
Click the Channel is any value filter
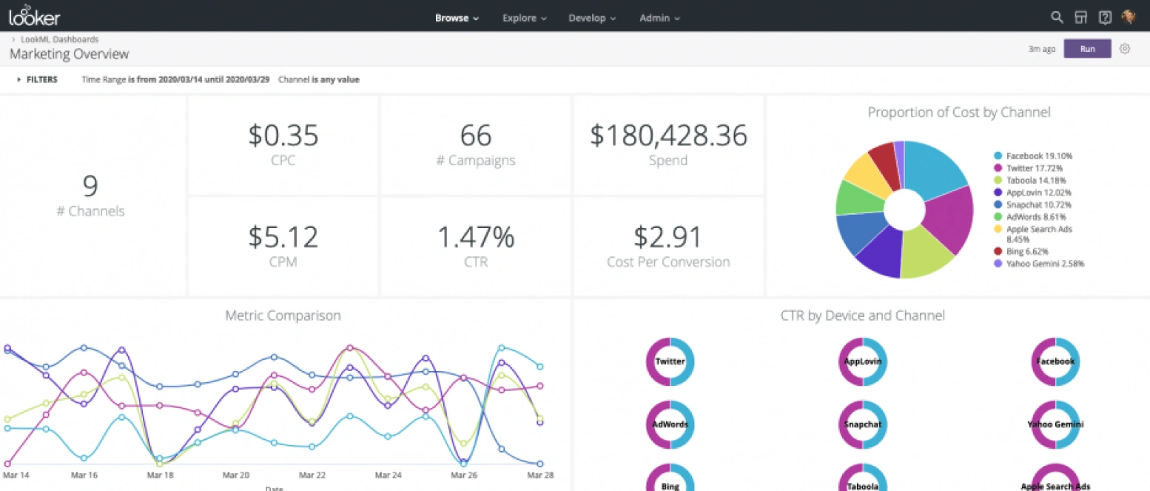coord(319,79)
